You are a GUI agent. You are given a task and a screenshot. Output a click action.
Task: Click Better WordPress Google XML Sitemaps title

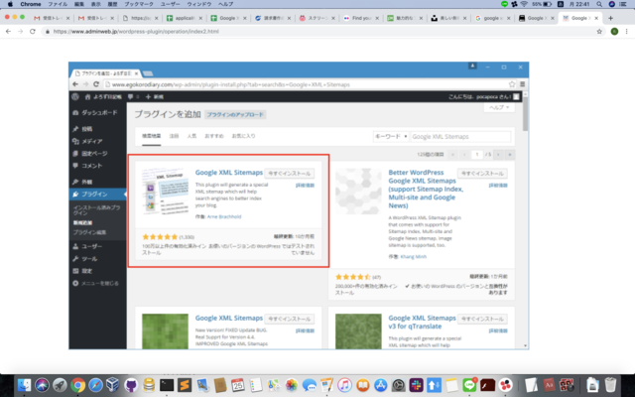pyautogui.click(x=426, y=189)
